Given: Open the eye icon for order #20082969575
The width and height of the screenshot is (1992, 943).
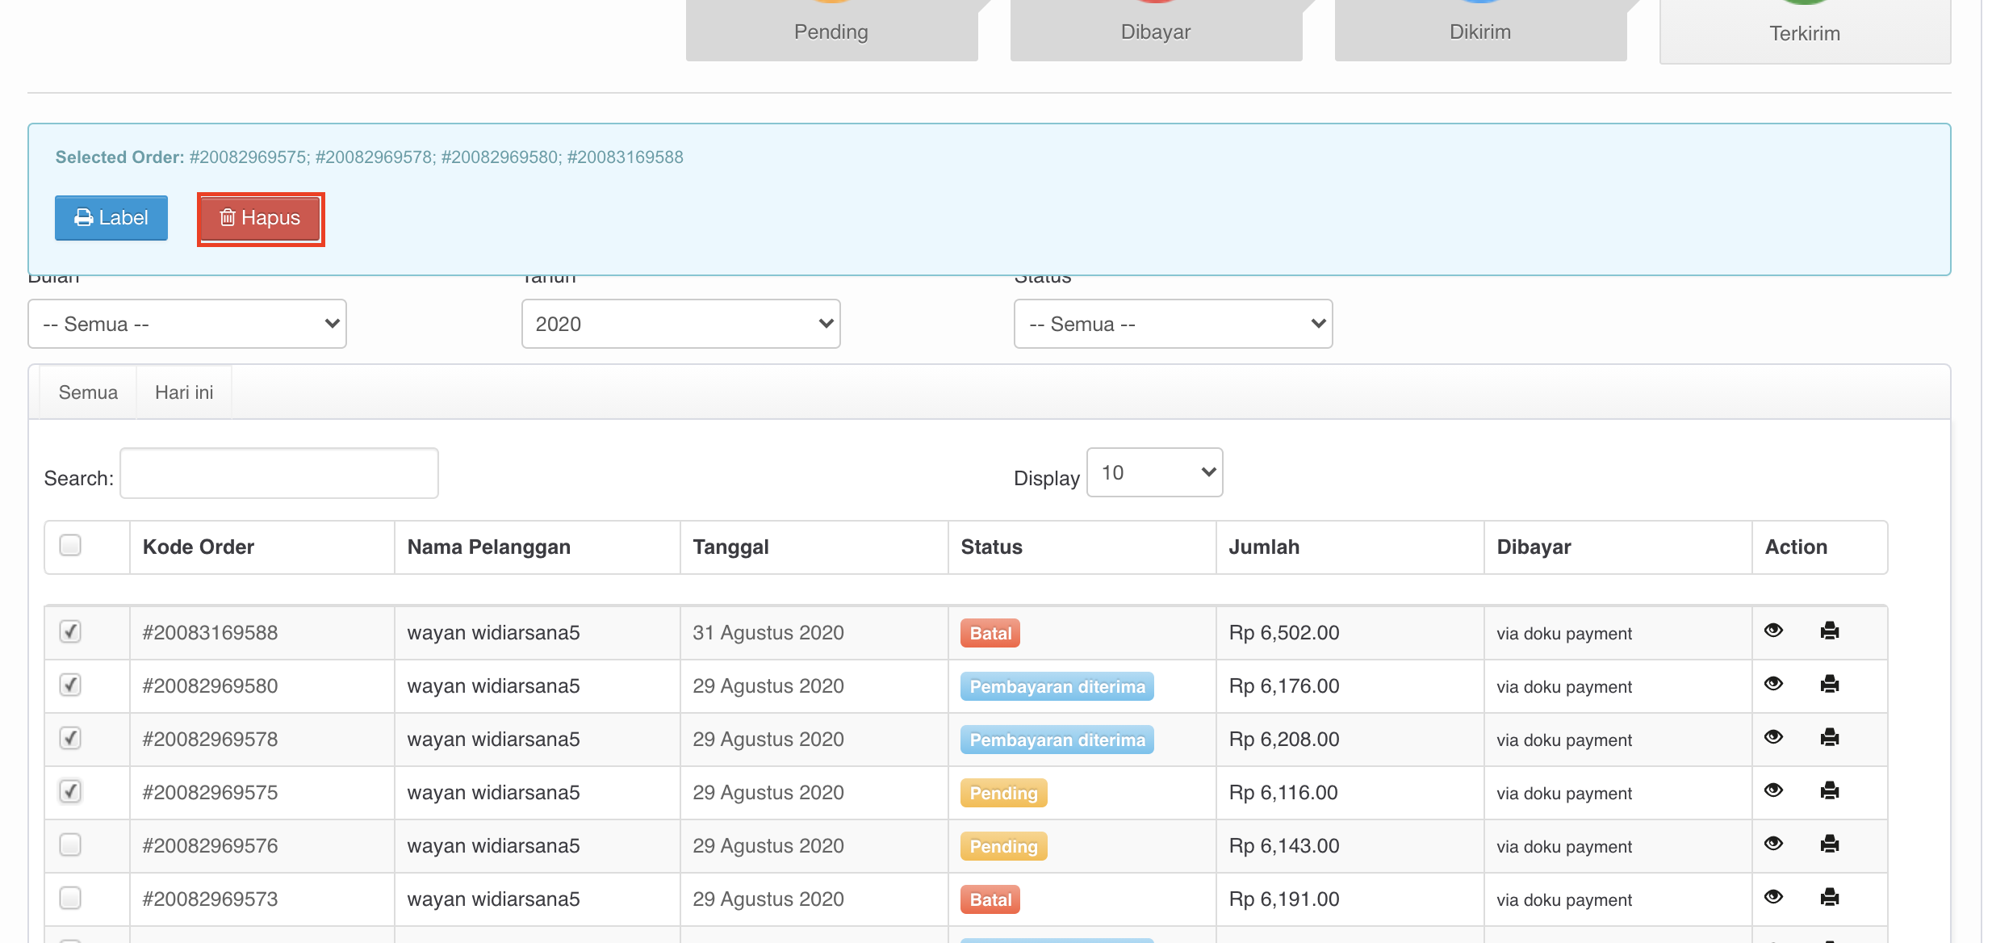Looking at the screenshot, I should click(1773, 790).
